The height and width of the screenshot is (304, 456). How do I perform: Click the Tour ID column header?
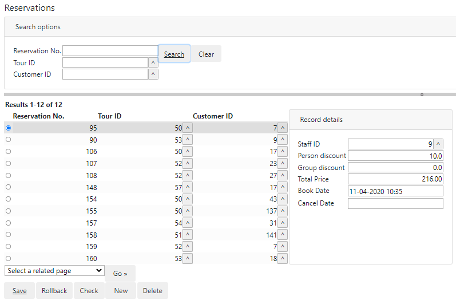coord(109,116)
